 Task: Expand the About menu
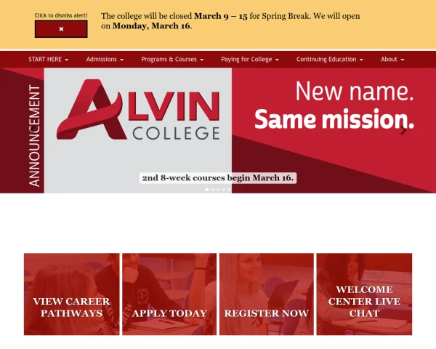(392, 60)
